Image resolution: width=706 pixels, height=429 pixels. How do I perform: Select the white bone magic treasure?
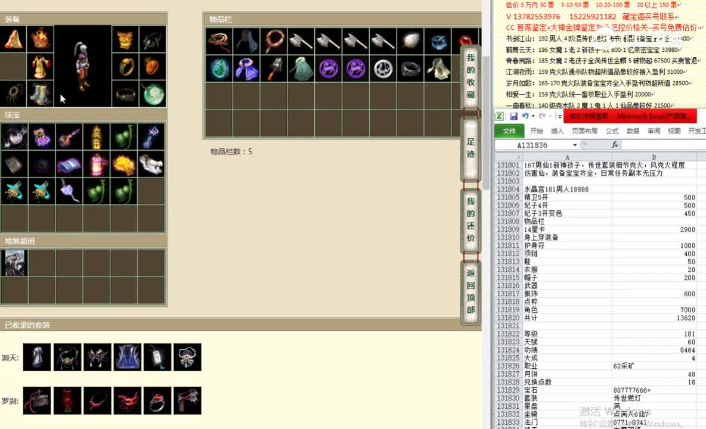[x=151, y=164]
